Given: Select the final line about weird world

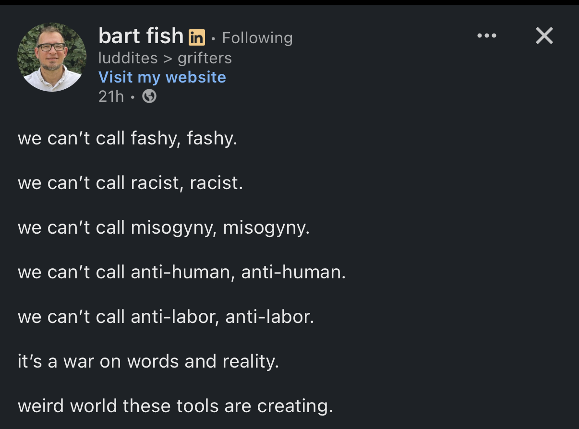Looking at the screenshot, I should tap(175, 406).
